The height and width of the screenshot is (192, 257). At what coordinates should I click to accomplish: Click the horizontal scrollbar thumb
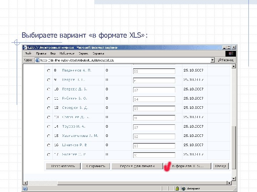pyautogui.click(x=142, y=183)
